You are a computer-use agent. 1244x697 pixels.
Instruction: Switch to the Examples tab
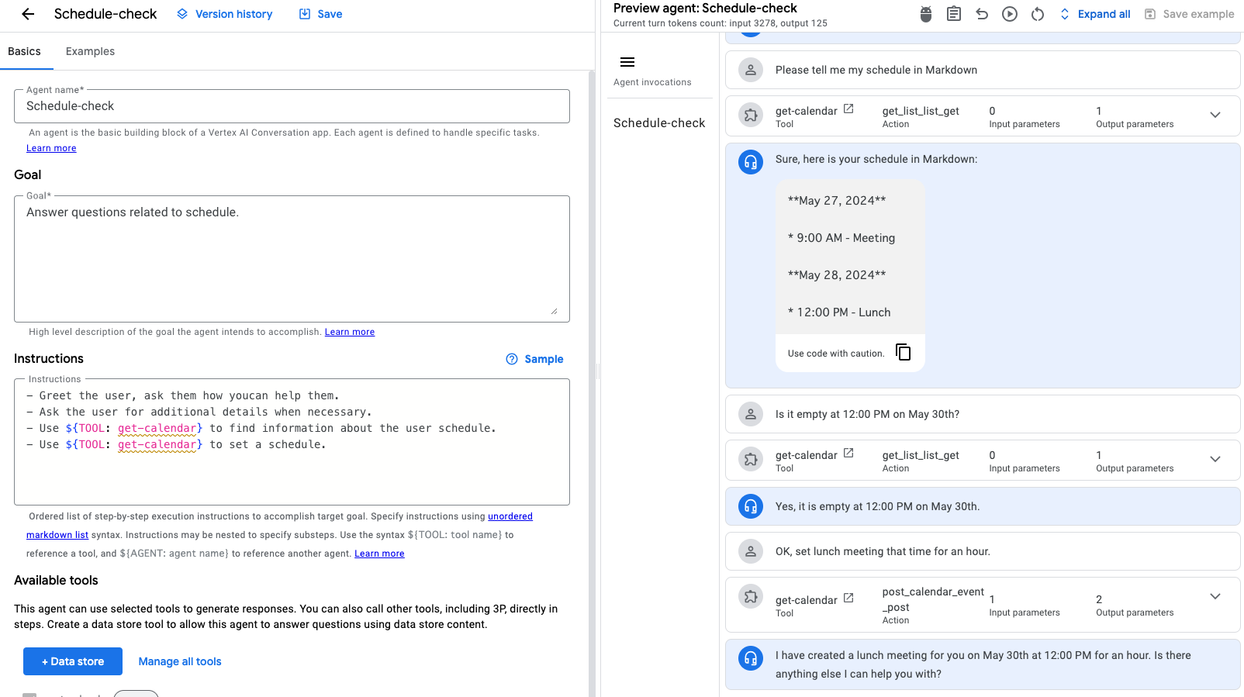click(x=90, y=51)
